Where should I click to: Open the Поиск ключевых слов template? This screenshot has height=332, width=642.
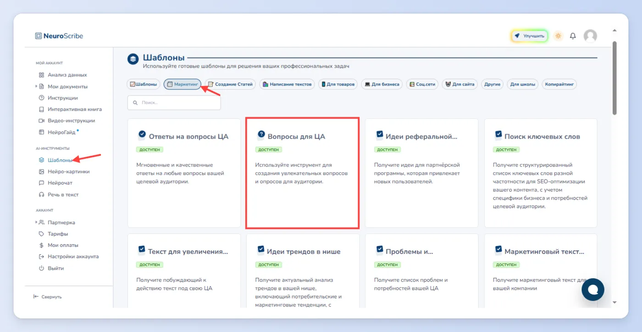[x=541, y=173]
